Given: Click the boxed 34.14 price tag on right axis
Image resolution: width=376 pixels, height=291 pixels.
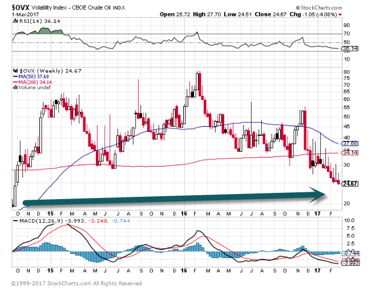Looking at the screenshot, I should 350,152.
